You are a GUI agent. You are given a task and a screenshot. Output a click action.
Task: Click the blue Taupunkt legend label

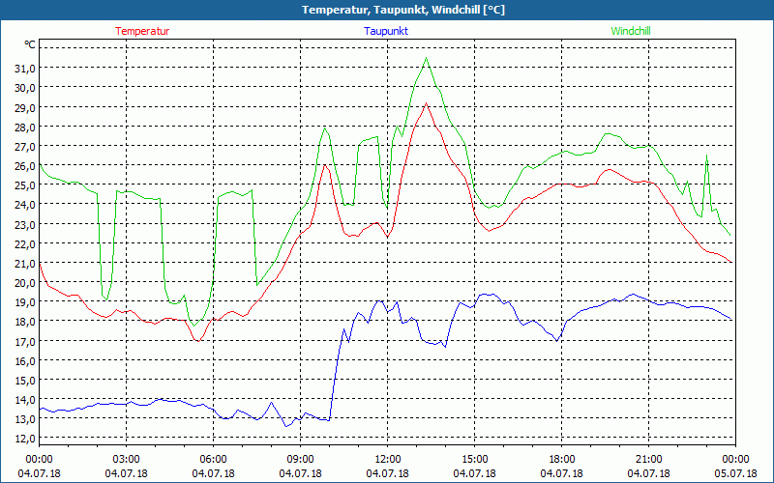click(386, 31)
